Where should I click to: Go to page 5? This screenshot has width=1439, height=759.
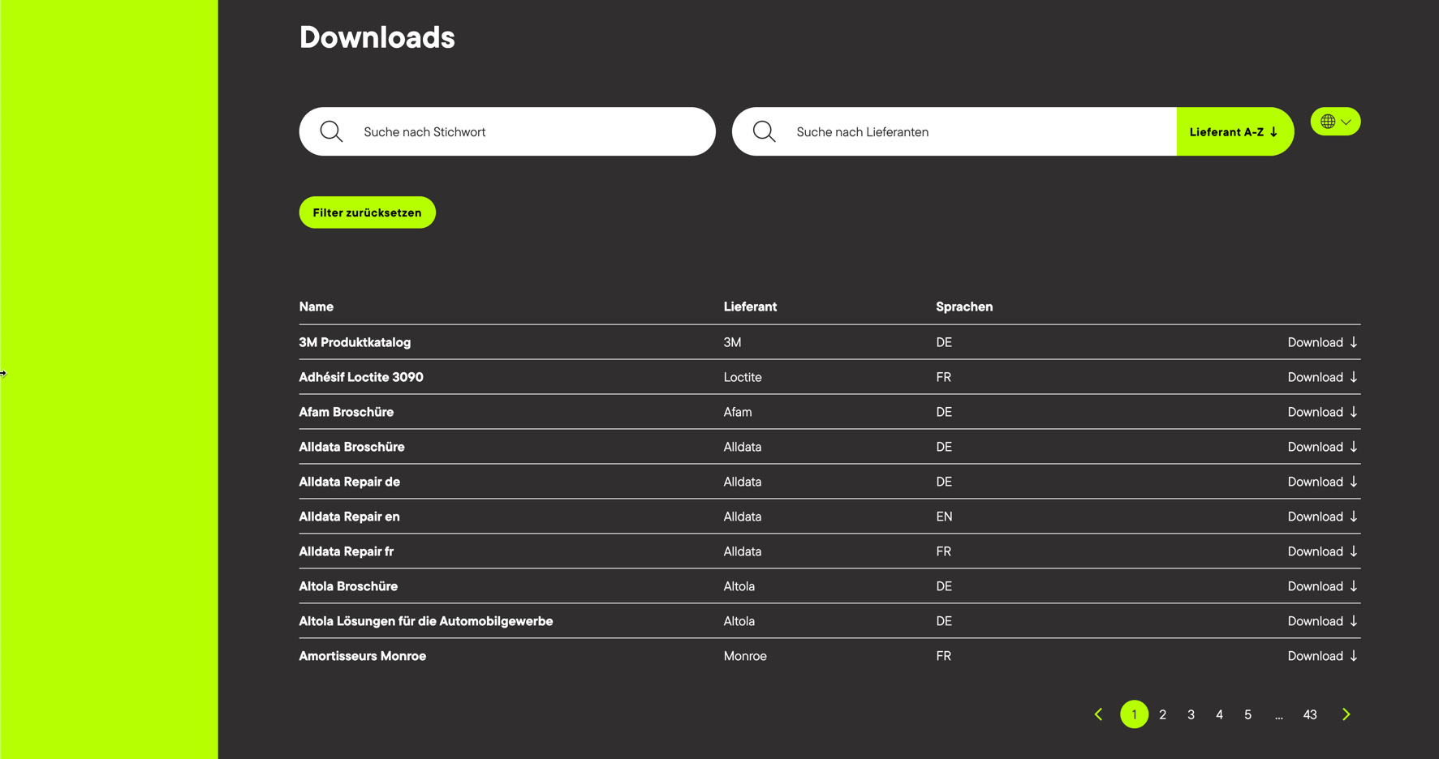click(x=1247, y=714)
